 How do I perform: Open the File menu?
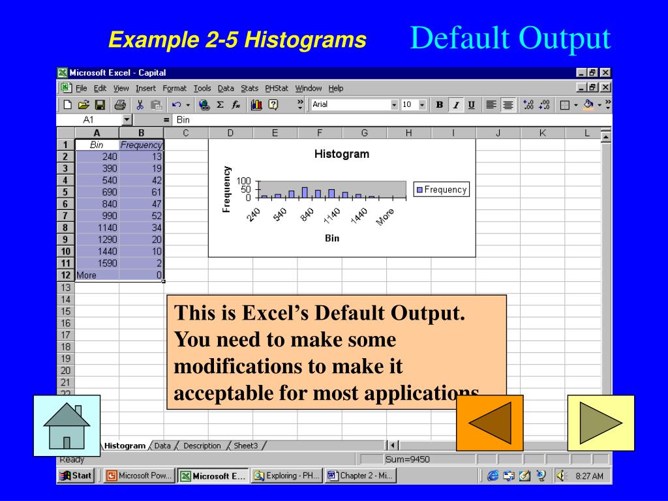click(82, 88)
